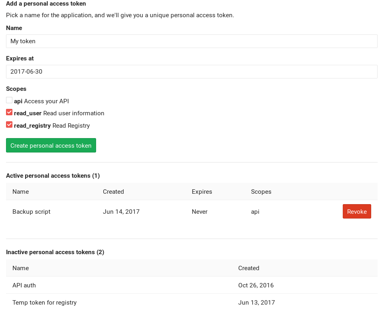Click the Expires column header
384x317 pixels.
(x=202, y=191)
